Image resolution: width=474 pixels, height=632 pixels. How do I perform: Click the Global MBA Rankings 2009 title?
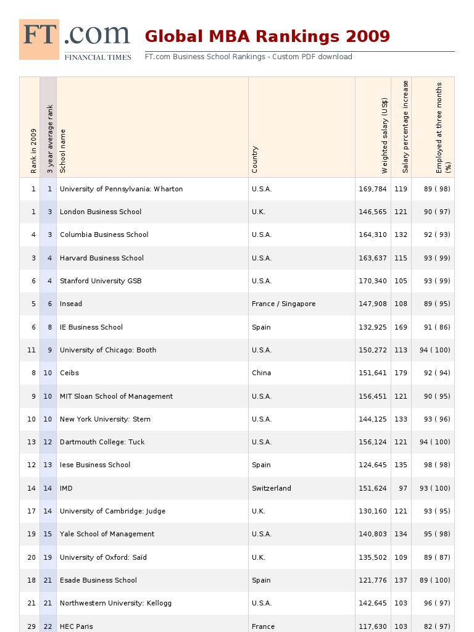click(267, 36)
